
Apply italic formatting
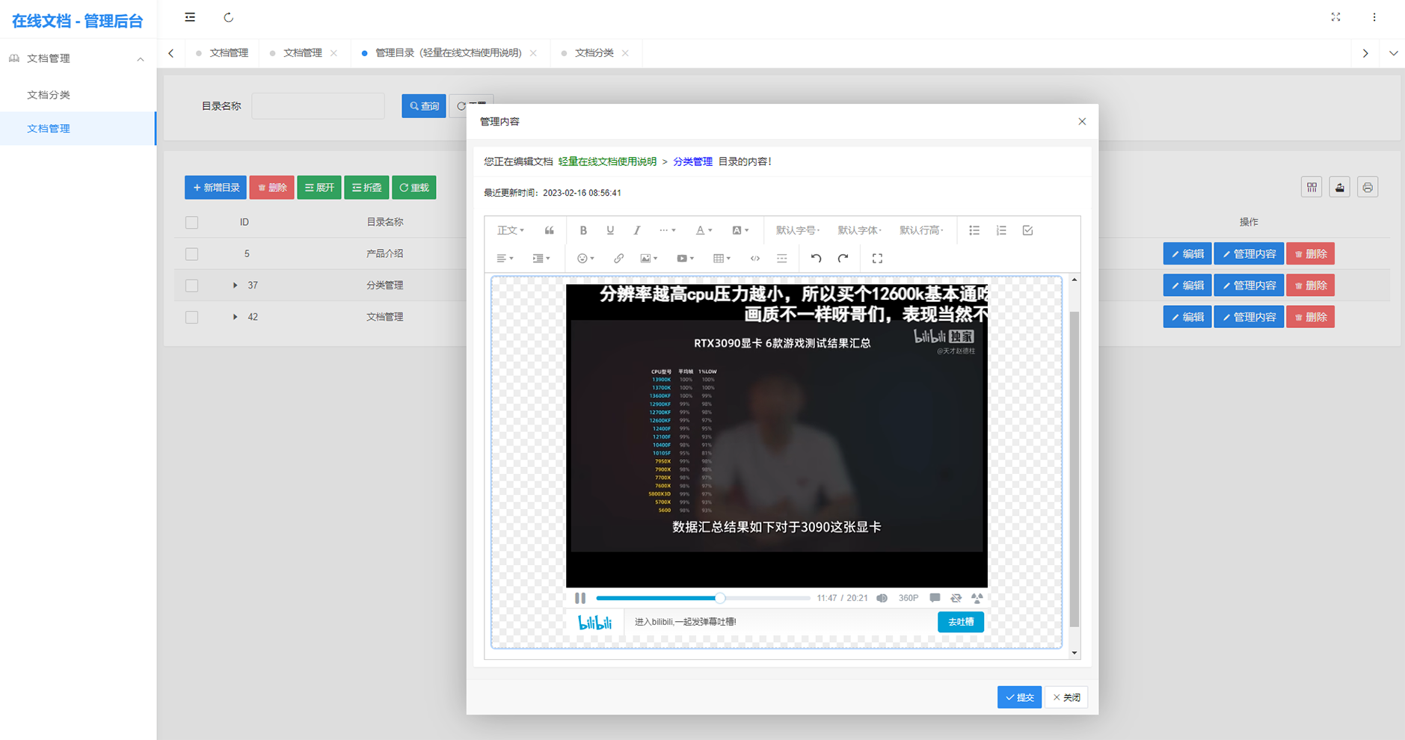click(x=636, y=229)
